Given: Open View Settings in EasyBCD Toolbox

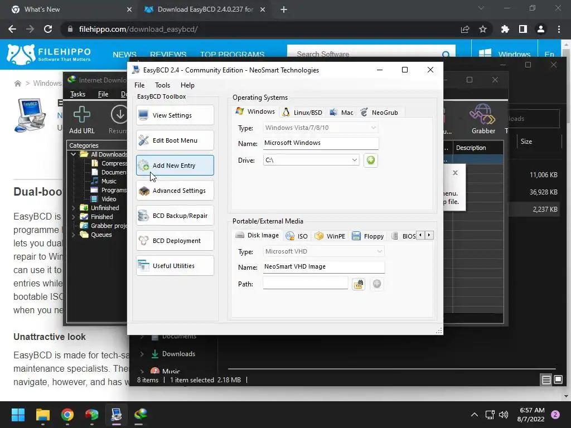Looking at the screenshot, I should pos(175,115).
